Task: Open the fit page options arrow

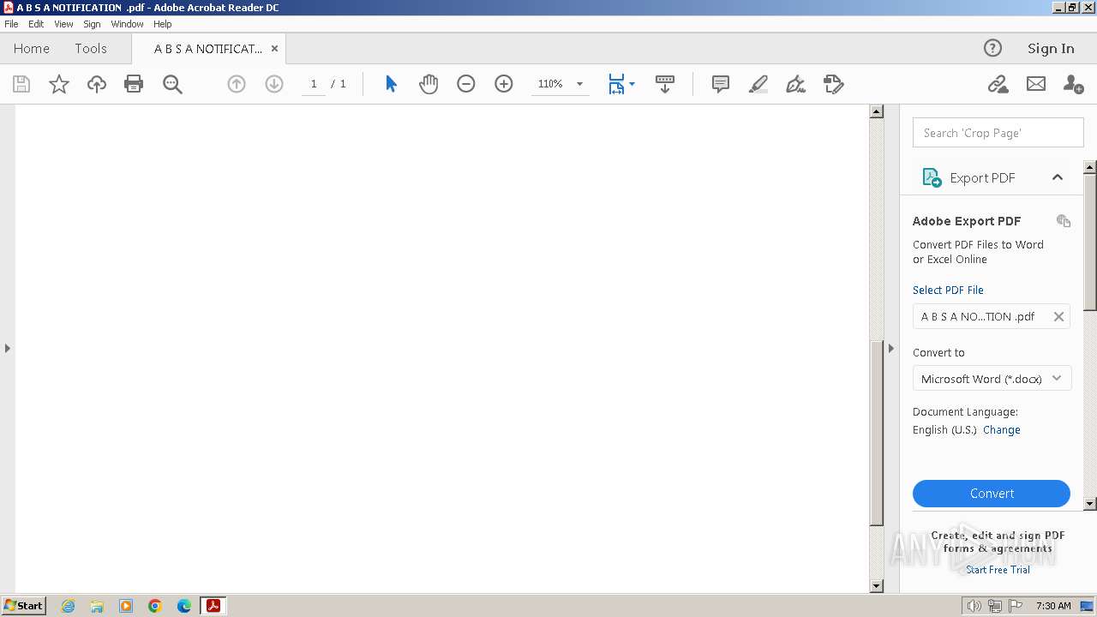Action: pyautogui.click(x=632, y=84)
